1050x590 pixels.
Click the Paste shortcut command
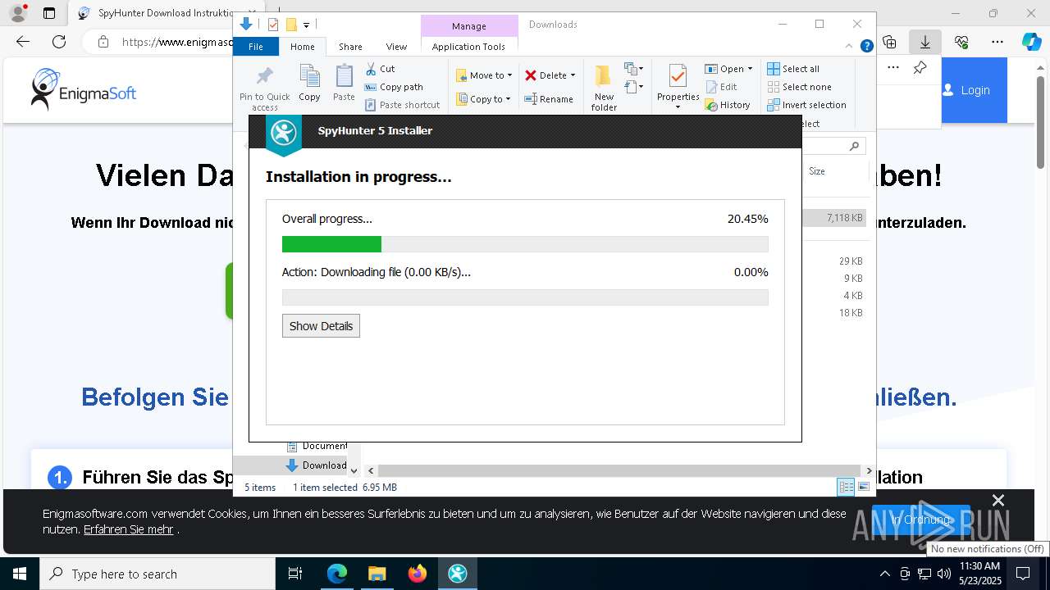pyautogui.click(x=402, y=105)
